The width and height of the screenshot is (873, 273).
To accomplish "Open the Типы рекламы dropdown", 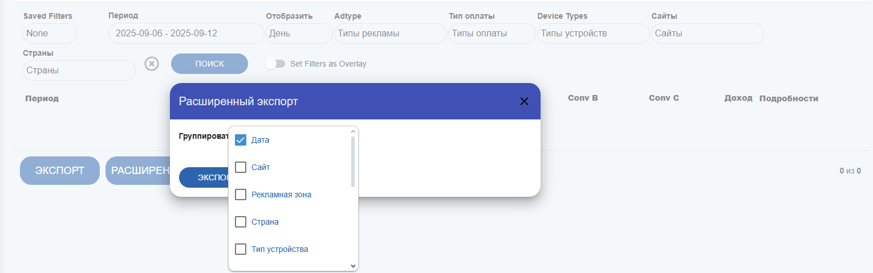I will point(390,34).
